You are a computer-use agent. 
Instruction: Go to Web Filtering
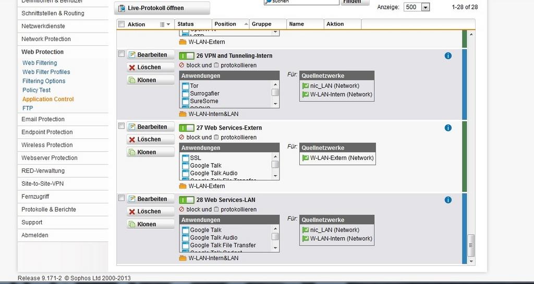tap(40, 63)
